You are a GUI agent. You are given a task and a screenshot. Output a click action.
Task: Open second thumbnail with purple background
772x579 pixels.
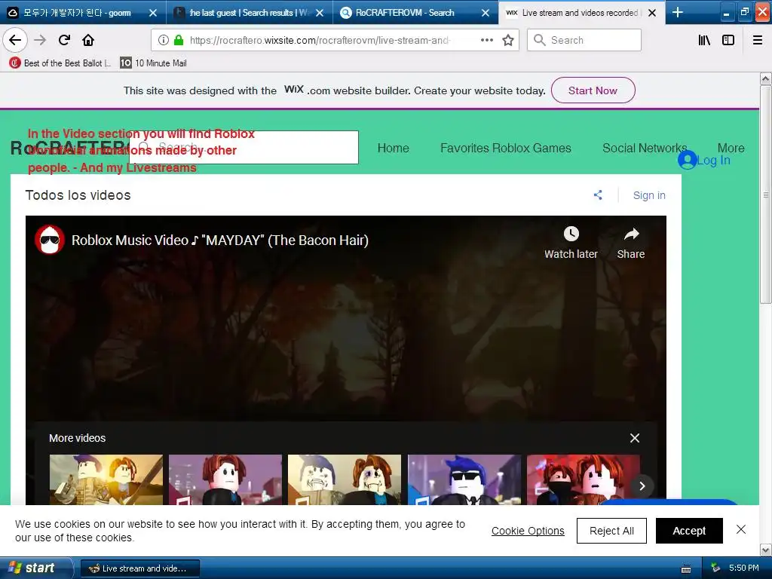pos(225,479)
